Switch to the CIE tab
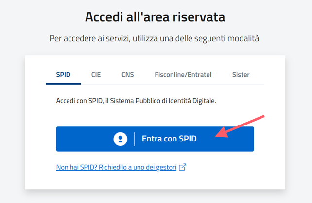The width and height of the screenshot is (312, 203). 96,75
